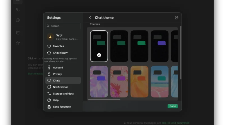Open Notifications settings entry
The height and width of the screenshot is (125, 225).
[63, 87]
